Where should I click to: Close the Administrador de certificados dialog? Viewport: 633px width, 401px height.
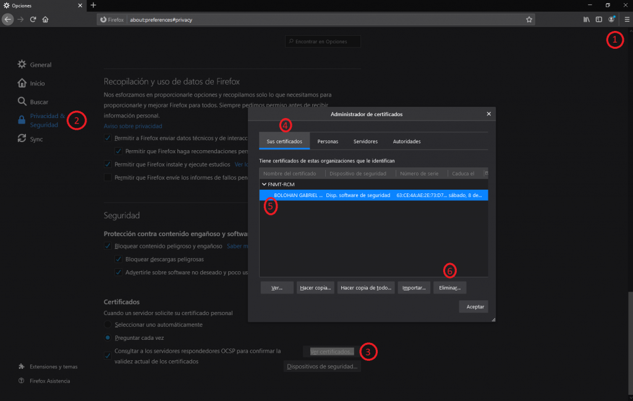click(488, 114)
